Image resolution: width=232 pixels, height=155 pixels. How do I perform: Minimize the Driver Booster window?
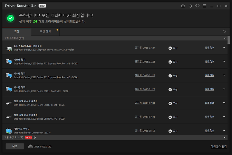(212, 6)
